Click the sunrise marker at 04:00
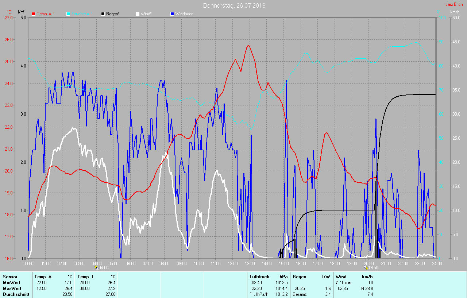The image size is (467, 298). click(96, 267)
